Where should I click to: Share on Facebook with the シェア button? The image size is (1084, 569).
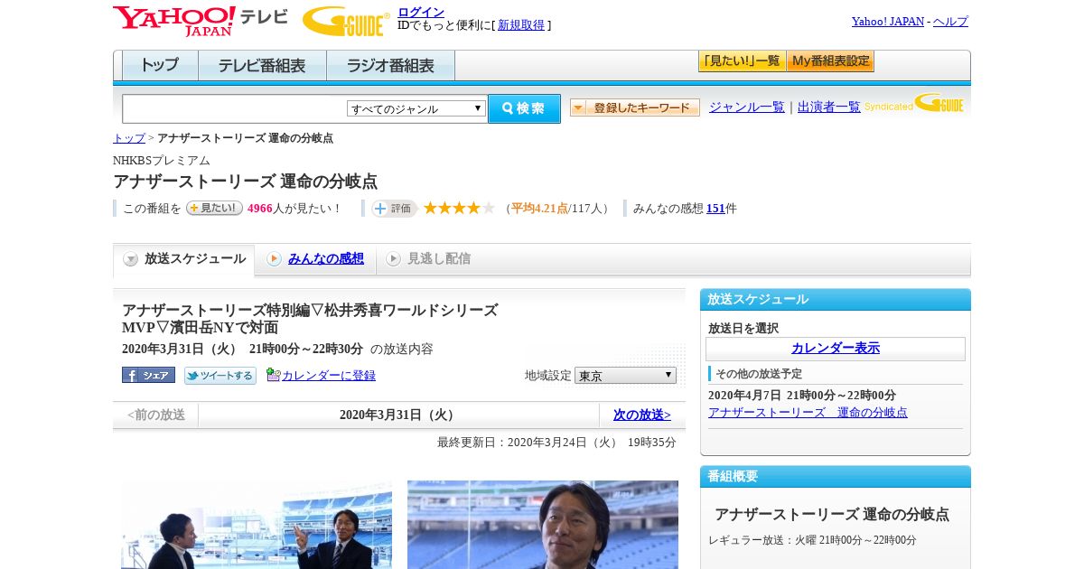click(148, 375)
